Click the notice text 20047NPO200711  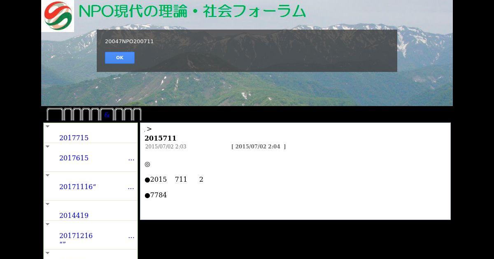pos(129,42)
